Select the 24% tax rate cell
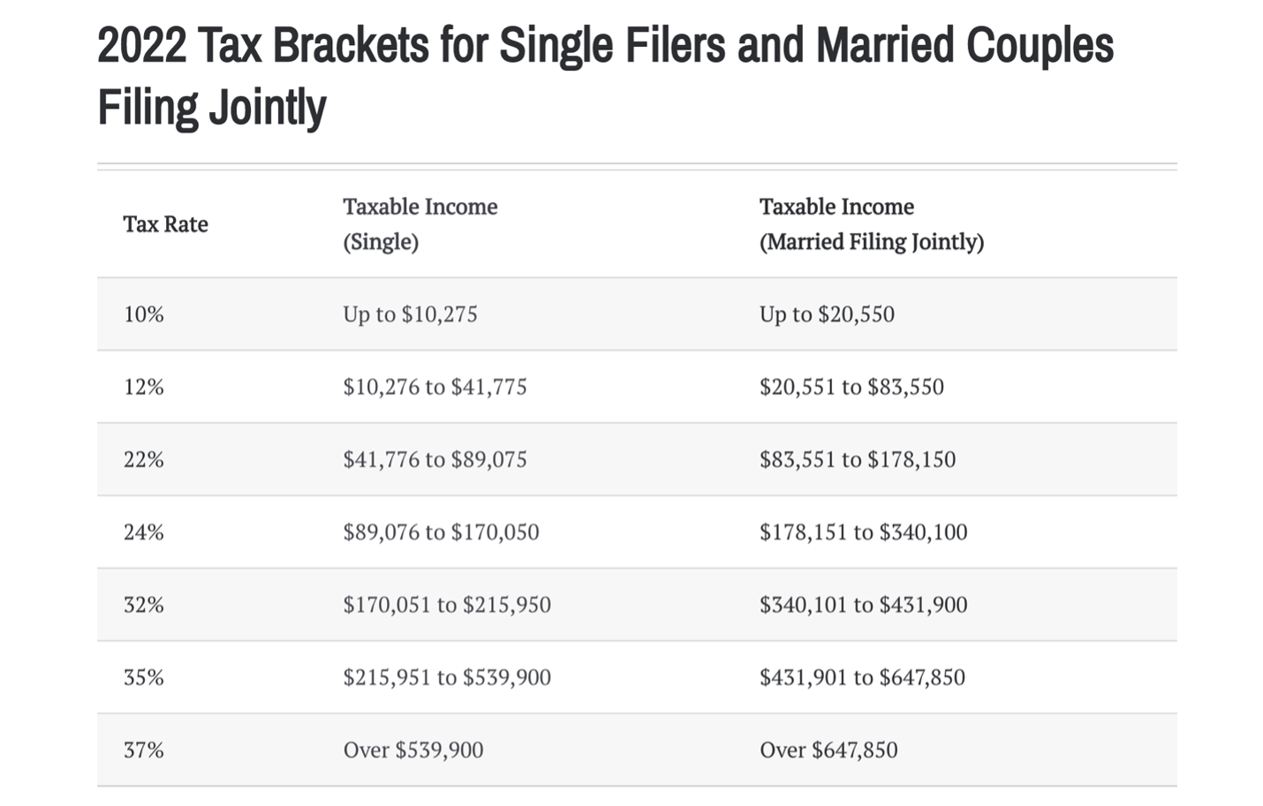Viewport: 1263px width, 806px height. [x=144, y=532]
